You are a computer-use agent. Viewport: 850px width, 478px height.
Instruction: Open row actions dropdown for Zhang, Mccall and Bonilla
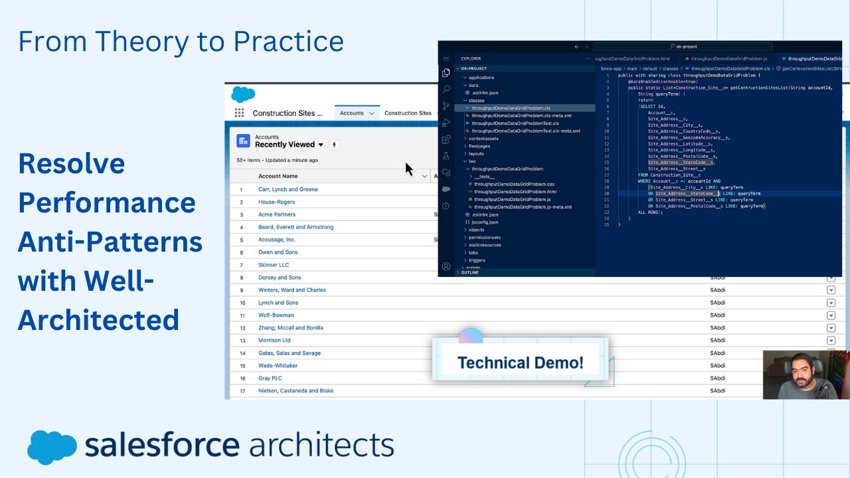(831, 328)
